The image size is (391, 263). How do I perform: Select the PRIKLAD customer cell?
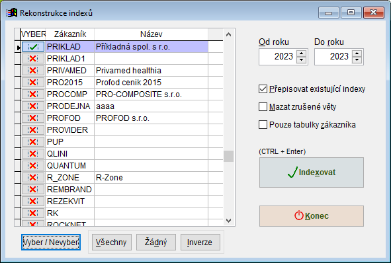[70, 47]
